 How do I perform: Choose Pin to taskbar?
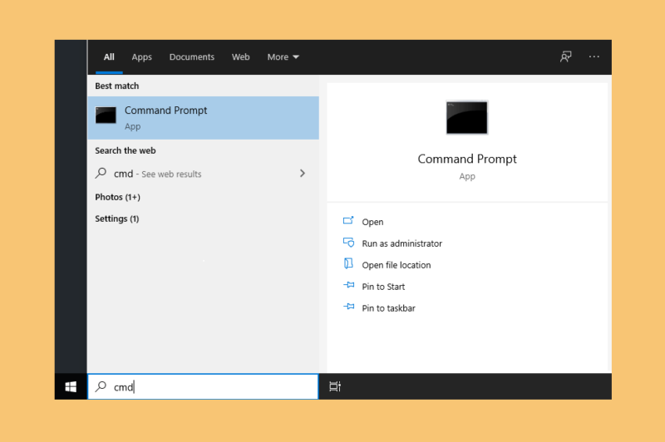point(388,308)
